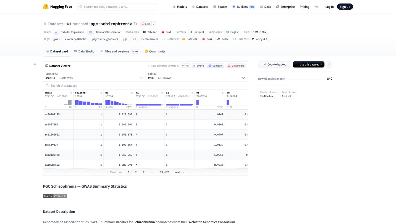Image resolution: width=396 pixels, height=223 pixels.
Task: Click the Log In link
Action: click(x=329, y=7)
